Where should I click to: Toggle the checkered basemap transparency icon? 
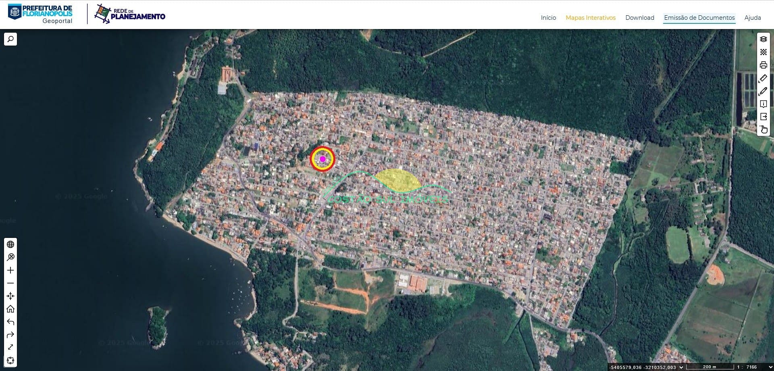[763, 52]
